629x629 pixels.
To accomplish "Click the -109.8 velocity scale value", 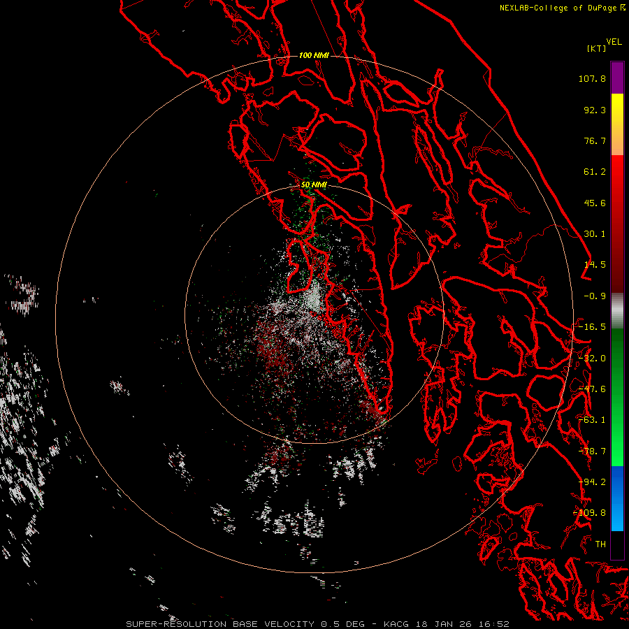I will click(x=590, y=513).
